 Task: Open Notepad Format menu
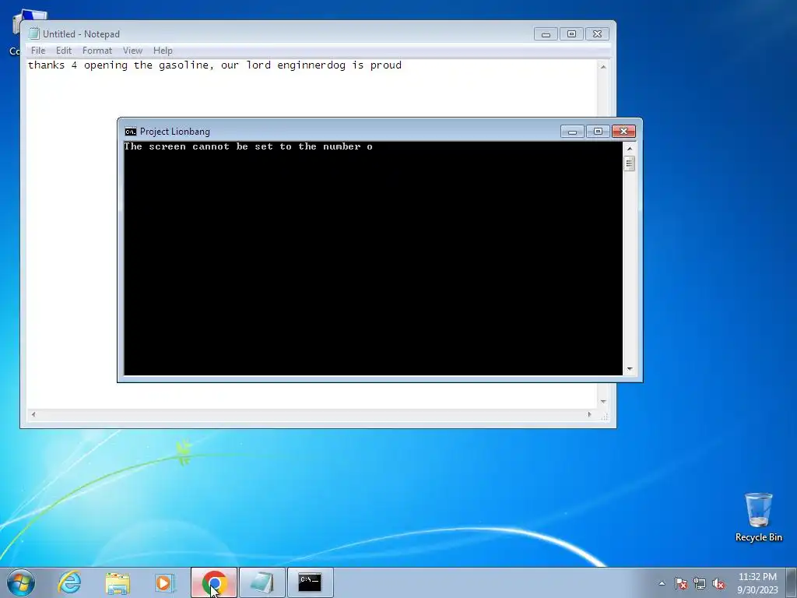(x=97, y=51)
